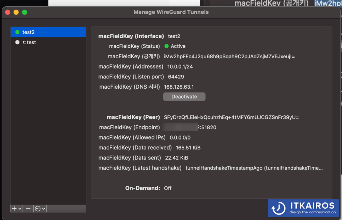
Task: Click the interface name value test2
Action: click(174, 36)
